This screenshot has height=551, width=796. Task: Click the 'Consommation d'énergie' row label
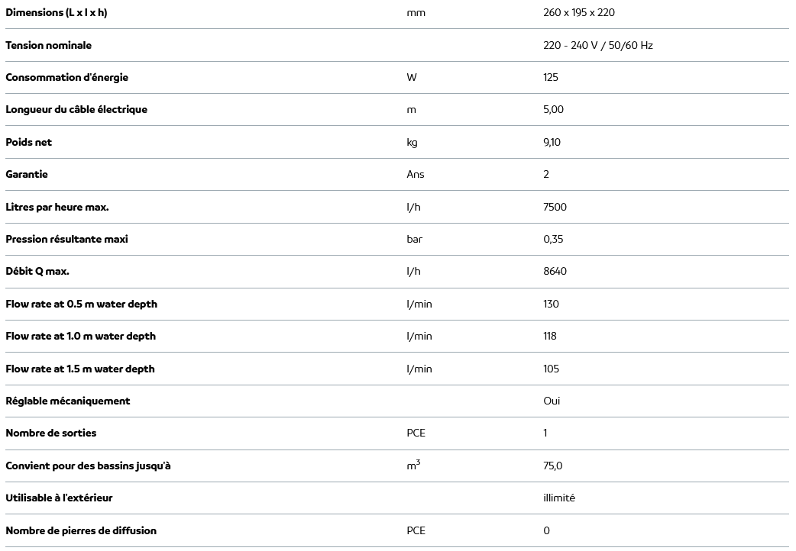(x=67, y=77)
